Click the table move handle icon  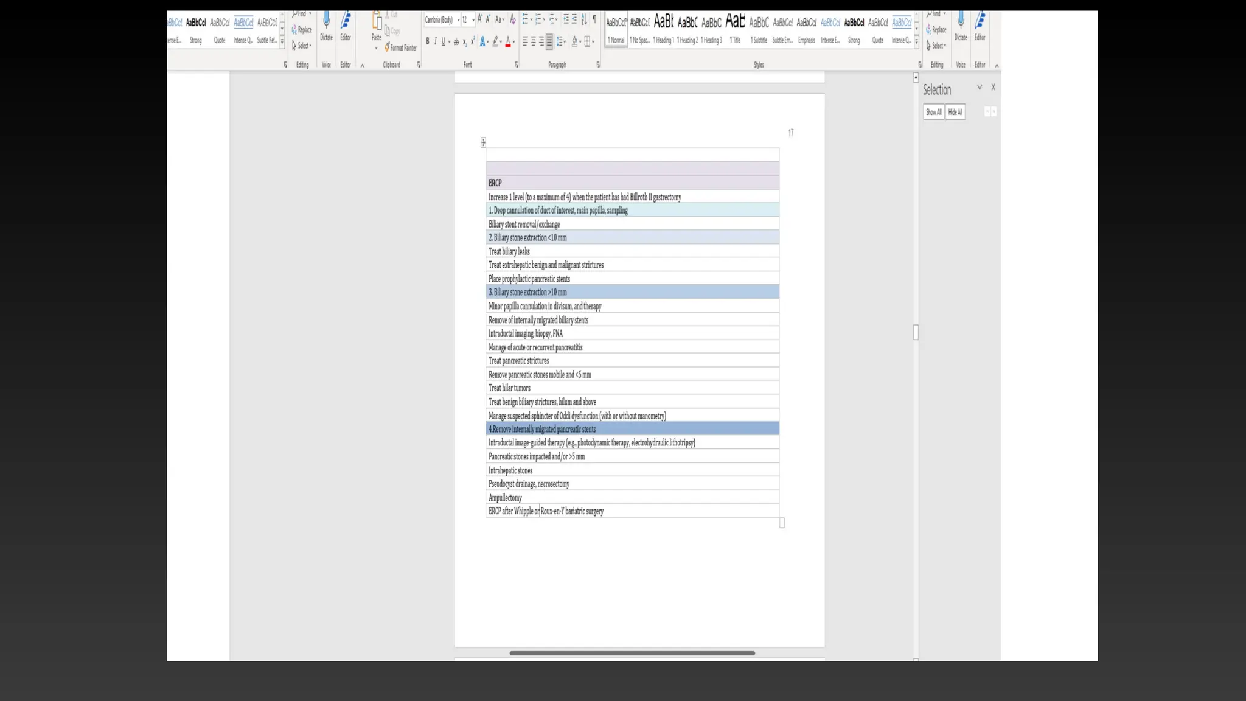pyautogui.click(x=483, y=142)
